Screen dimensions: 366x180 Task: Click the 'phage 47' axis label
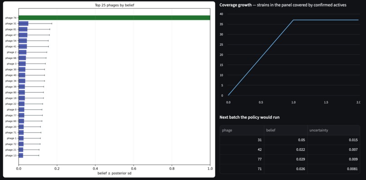11,35
